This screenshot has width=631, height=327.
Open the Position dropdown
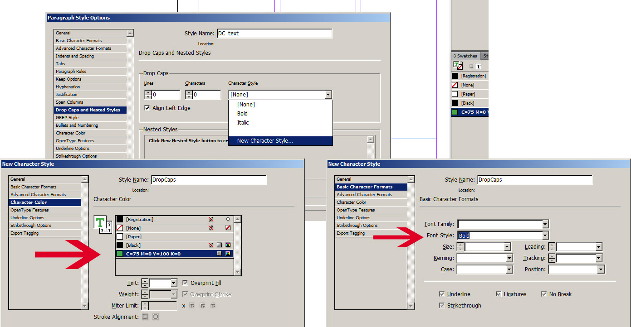[601, 269]
